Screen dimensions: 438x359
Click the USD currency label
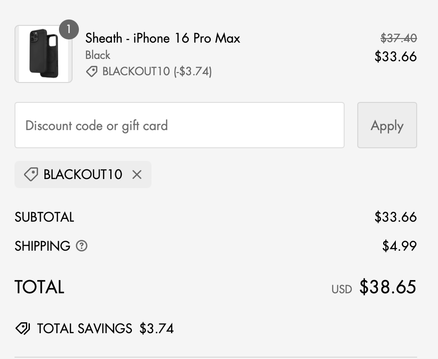click(341, 289)
